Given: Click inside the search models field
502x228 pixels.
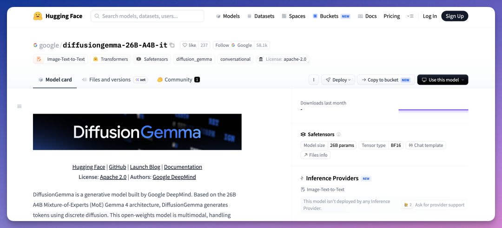Looking at the screenshot, I should pos(147,16).
